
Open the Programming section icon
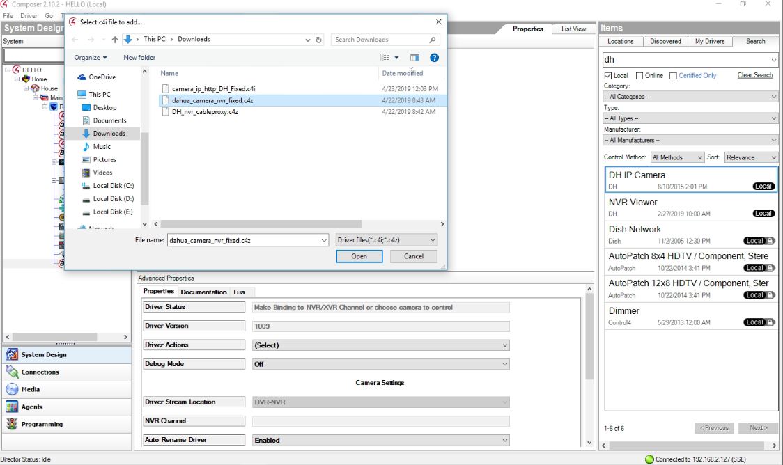pos(12,425)
